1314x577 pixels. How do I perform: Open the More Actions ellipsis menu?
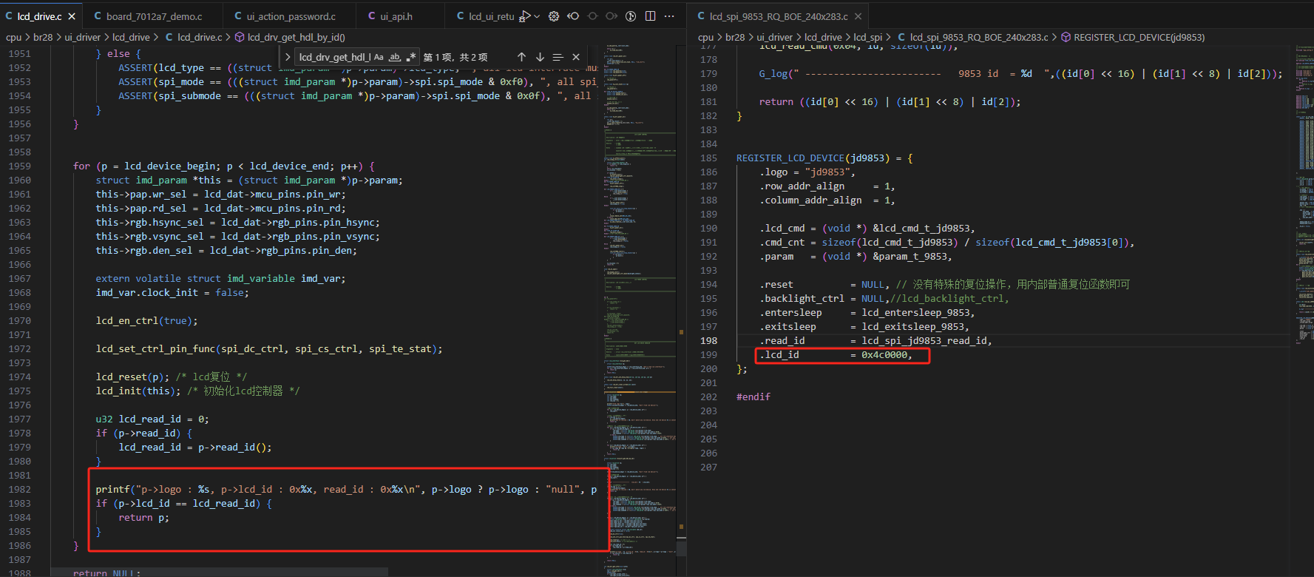[669, 16]
